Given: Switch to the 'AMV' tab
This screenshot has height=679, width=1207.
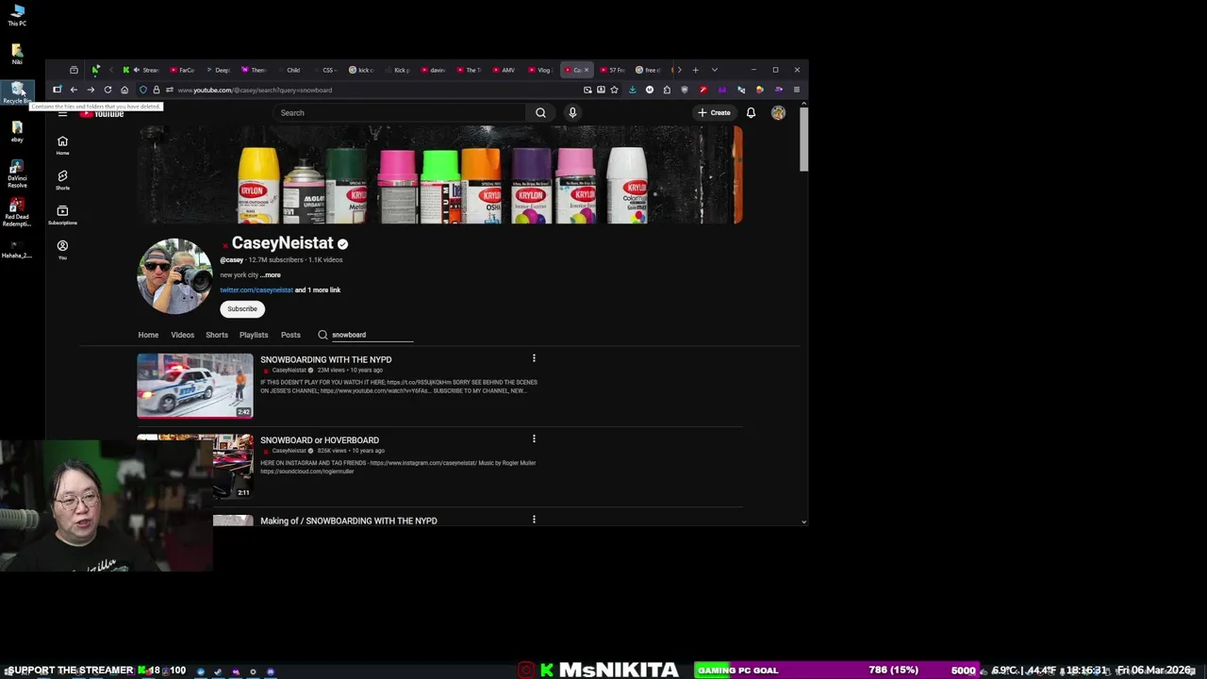Looking at the screenshot, I should [x=504, y=70].
